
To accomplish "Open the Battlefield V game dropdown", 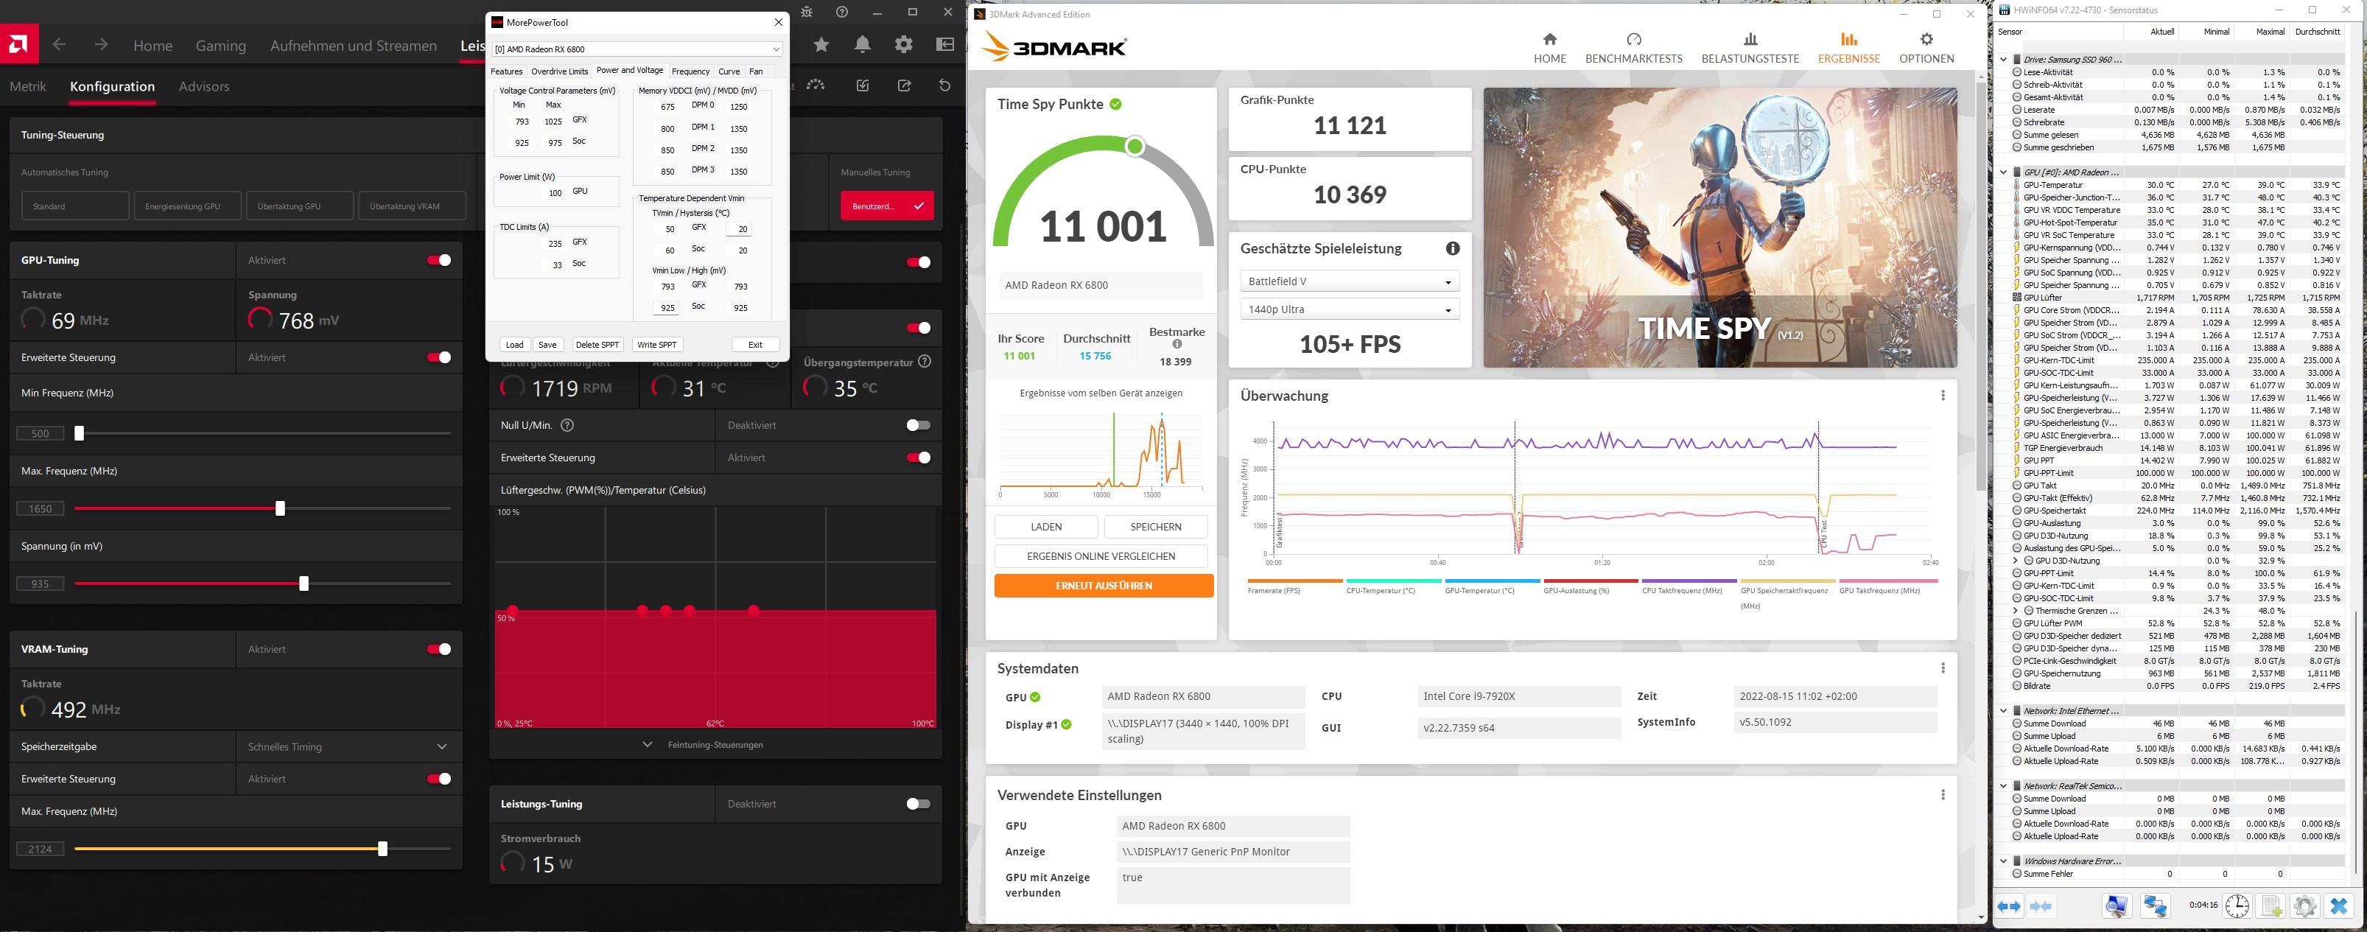I will [1349, 281].
